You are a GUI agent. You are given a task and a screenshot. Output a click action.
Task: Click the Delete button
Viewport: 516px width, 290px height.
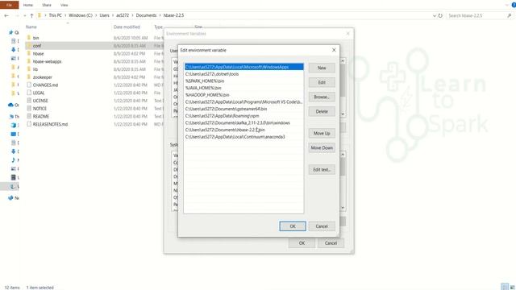click(x=322, y=111)
